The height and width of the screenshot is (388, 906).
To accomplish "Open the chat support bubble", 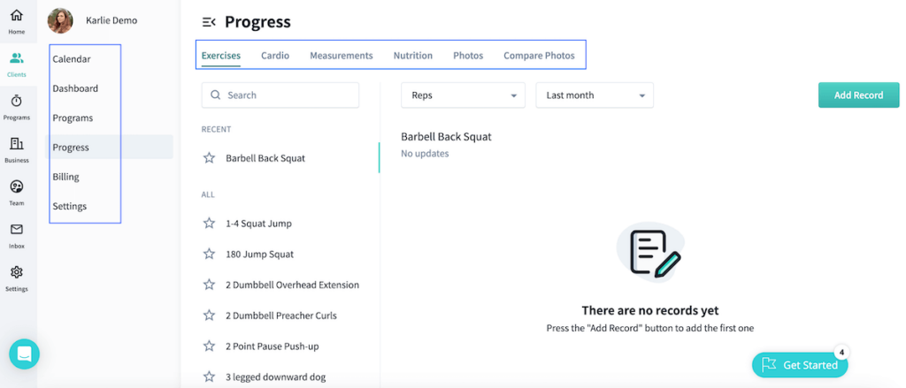I will [24, 354].
